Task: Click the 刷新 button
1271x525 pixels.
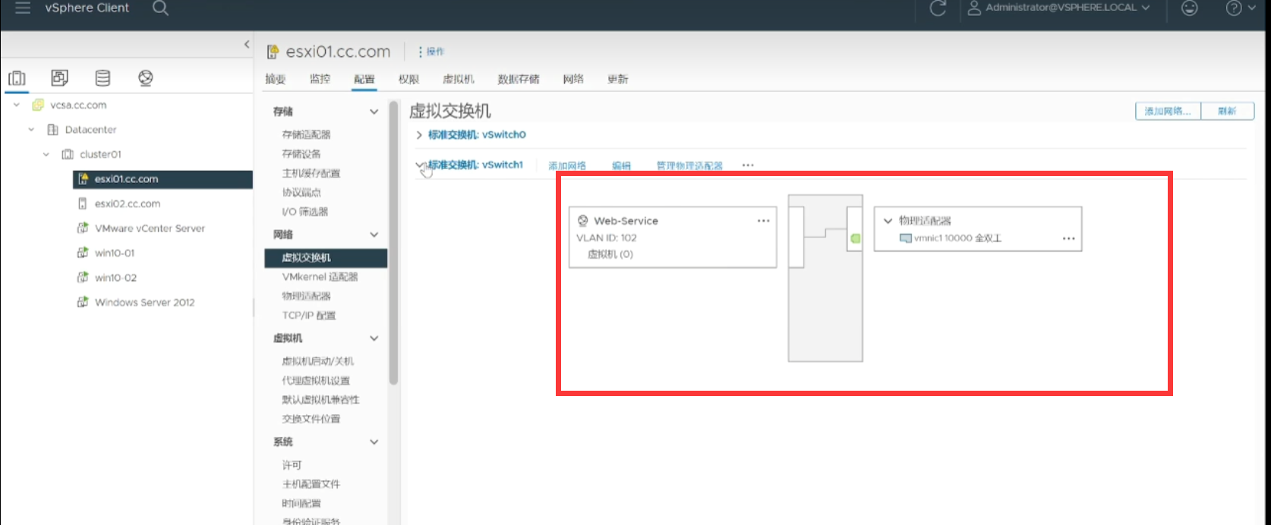Action: pos(1227,111)
